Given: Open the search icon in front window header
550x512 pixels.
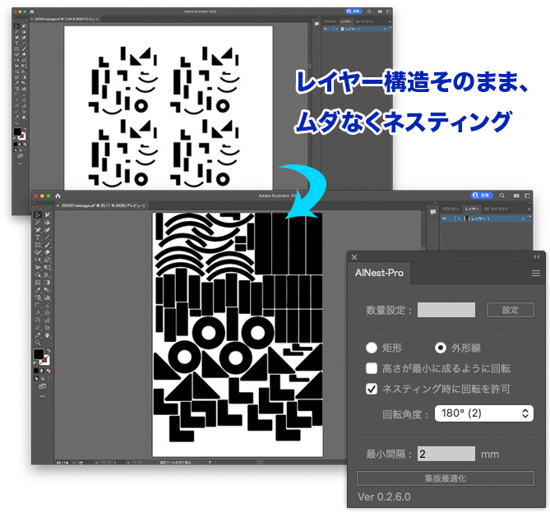Looking at the screenshot, I should pos(502,196).
